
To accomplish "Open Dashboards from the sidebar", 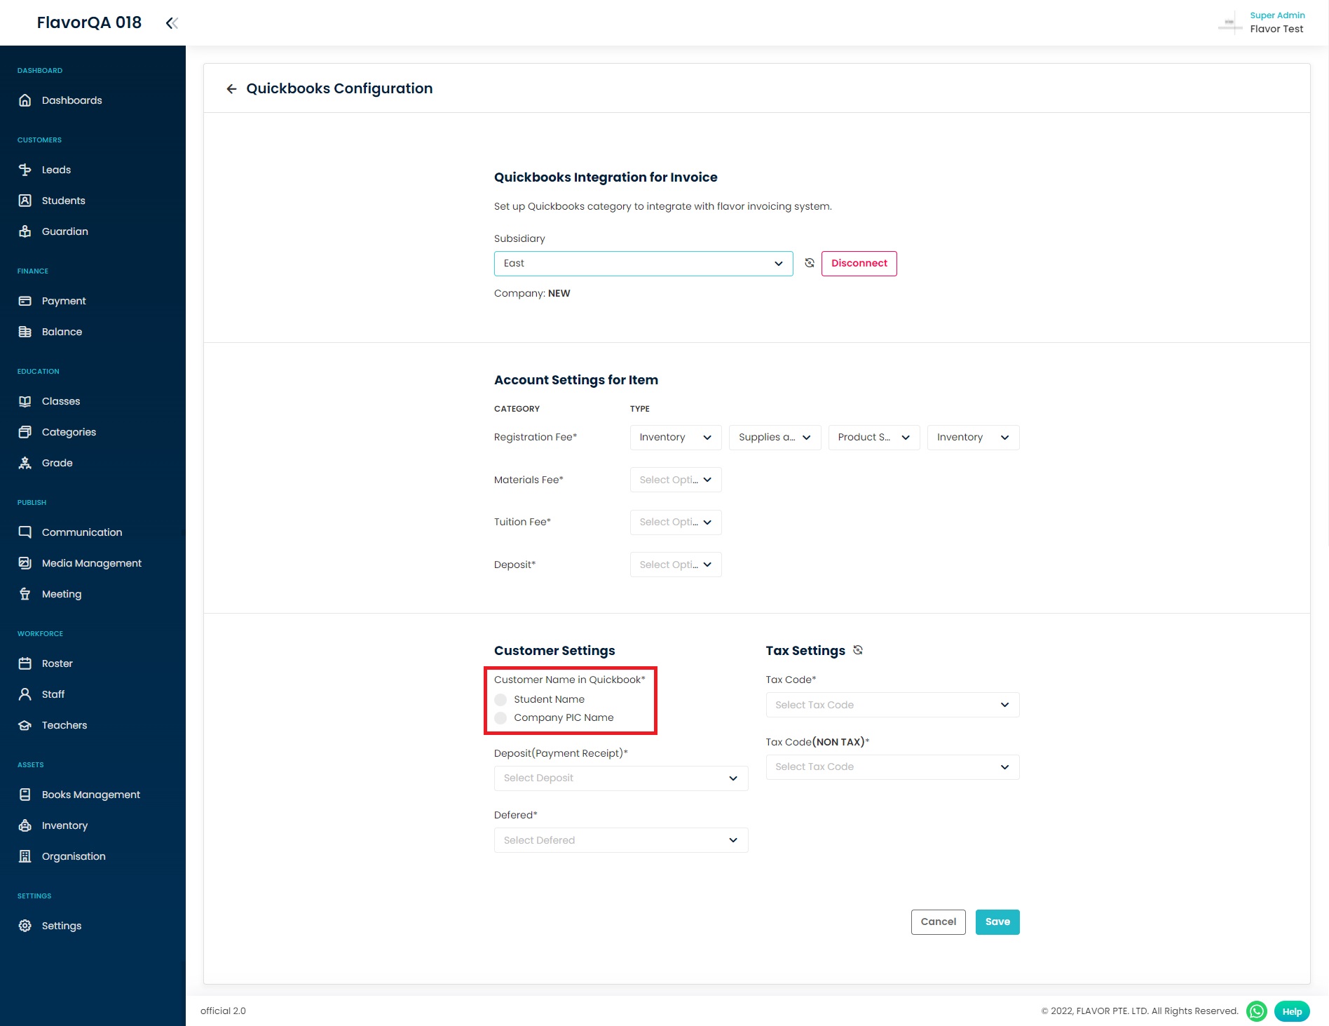I will pyautogui.click(x=71, y=100).
